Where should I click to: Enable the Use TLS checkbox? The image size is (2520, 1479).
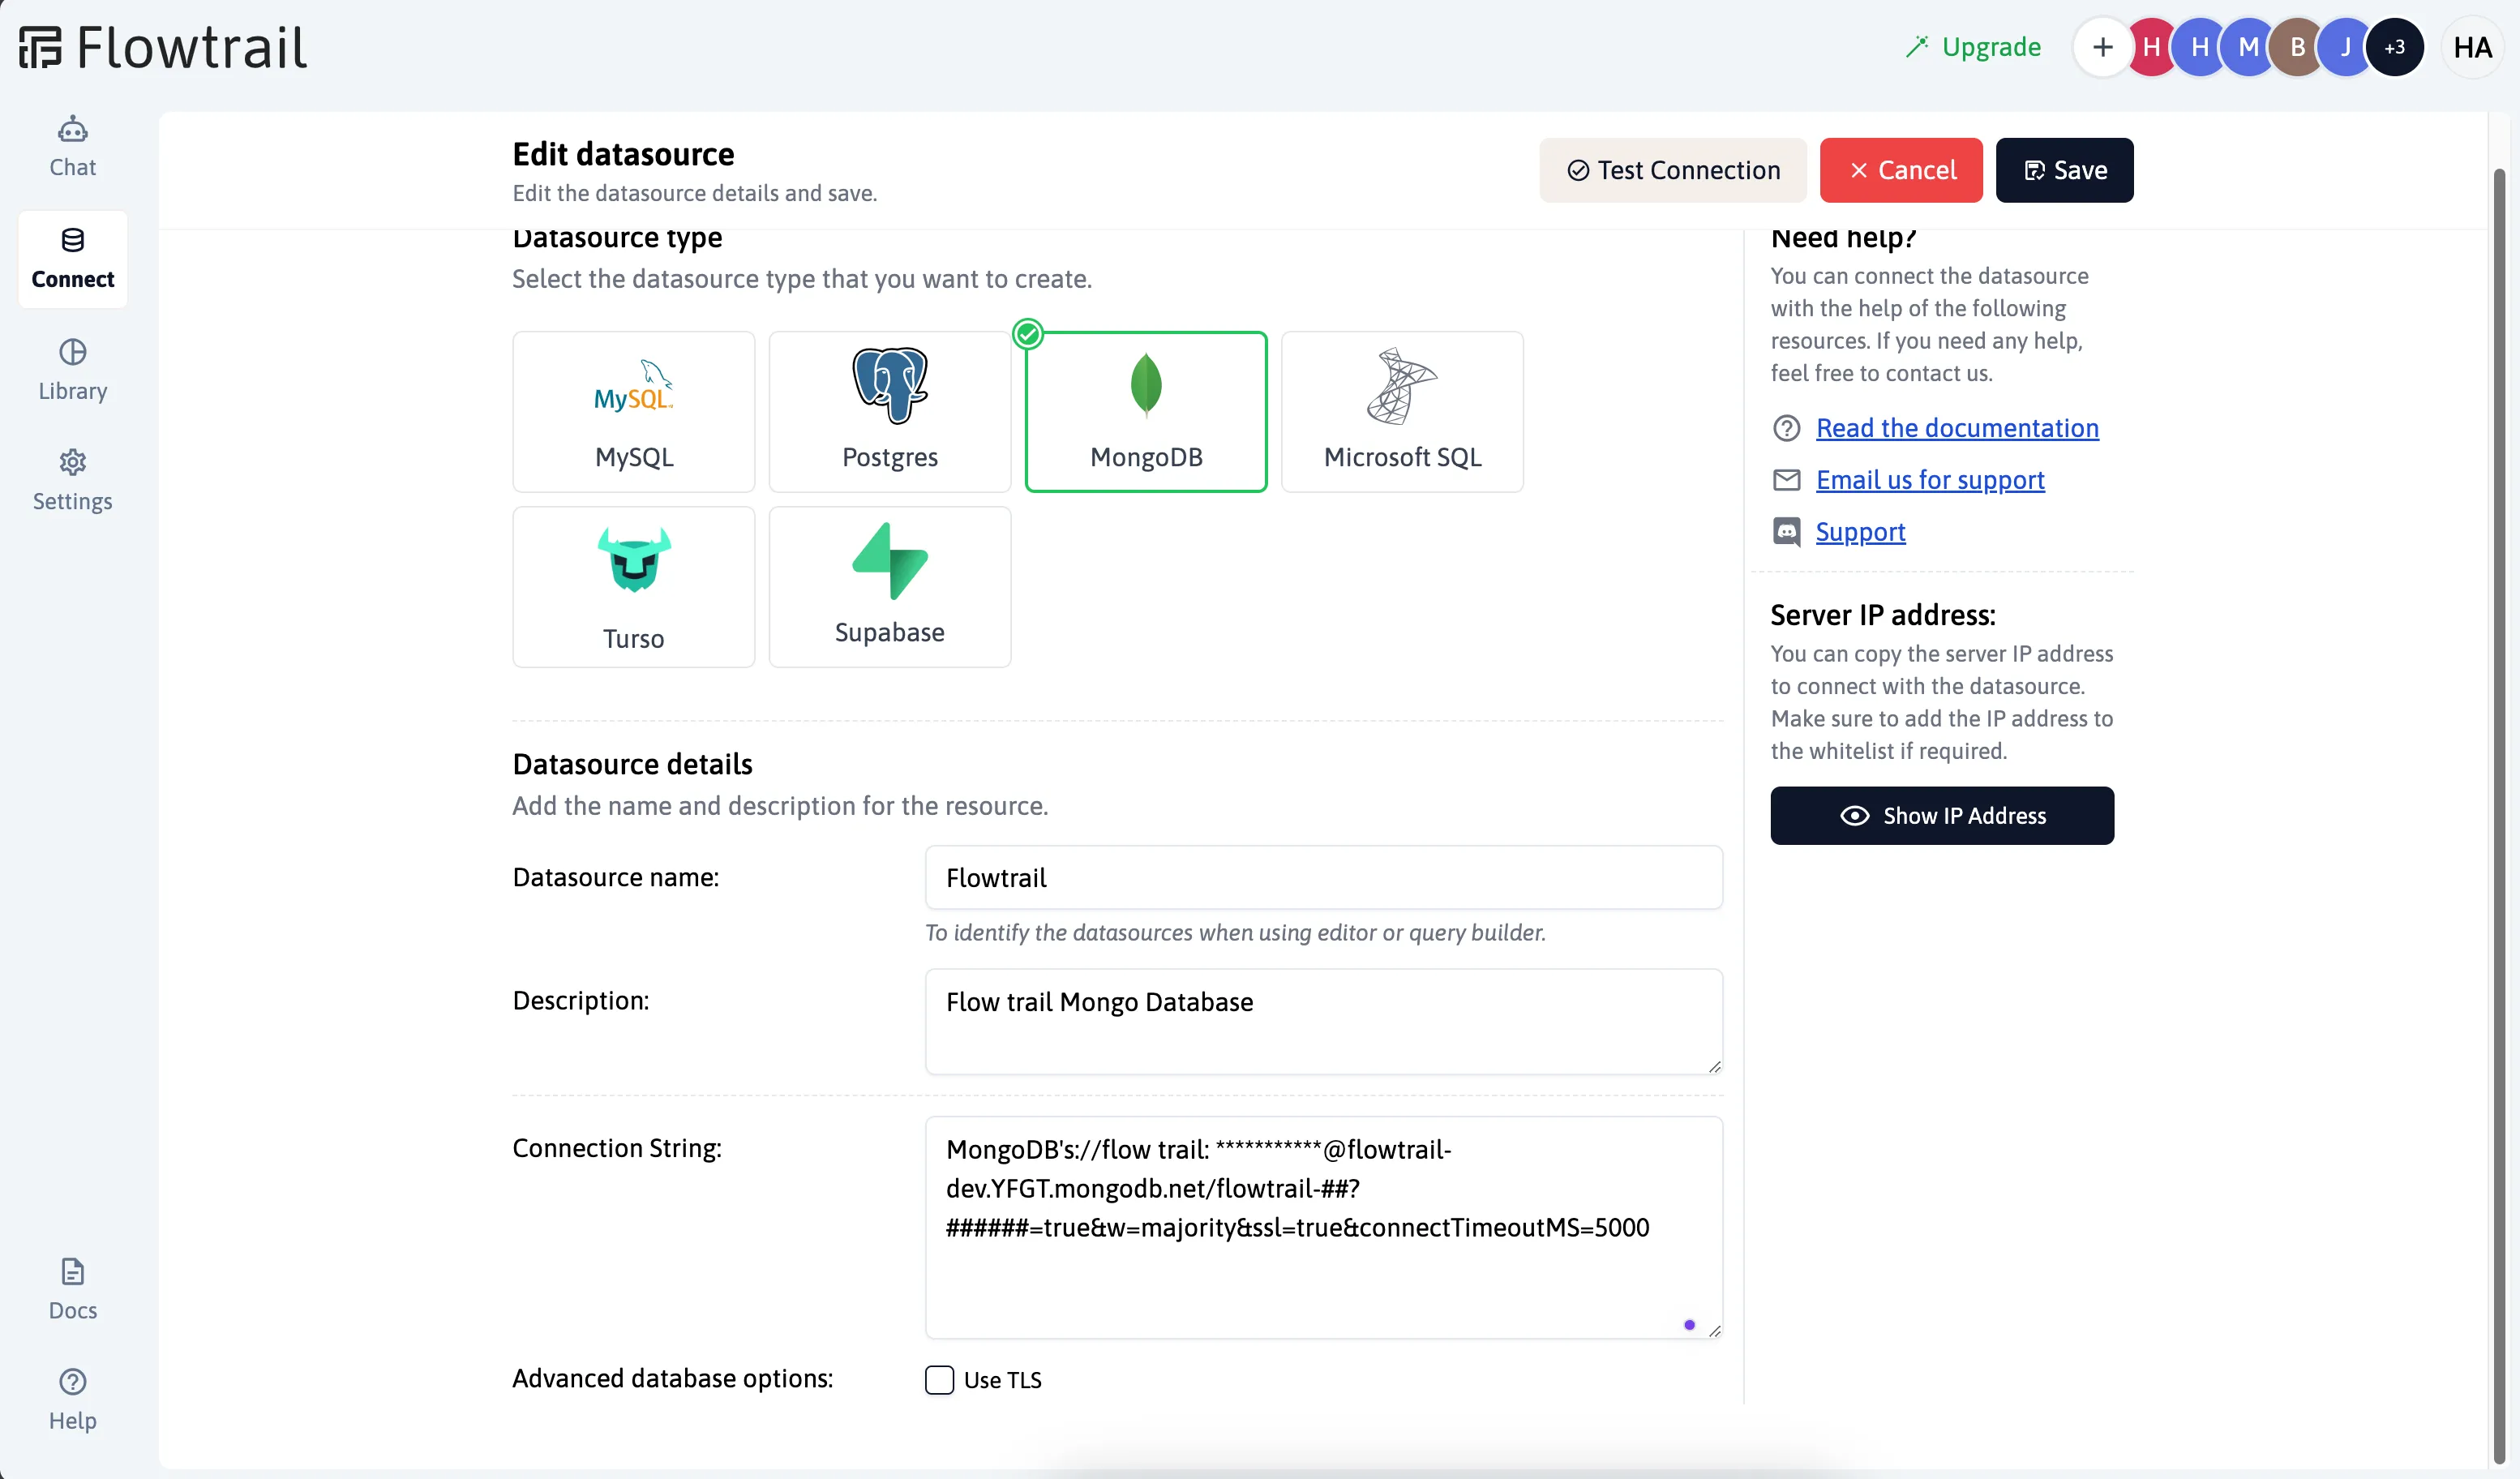click(x=940, y=1380)
